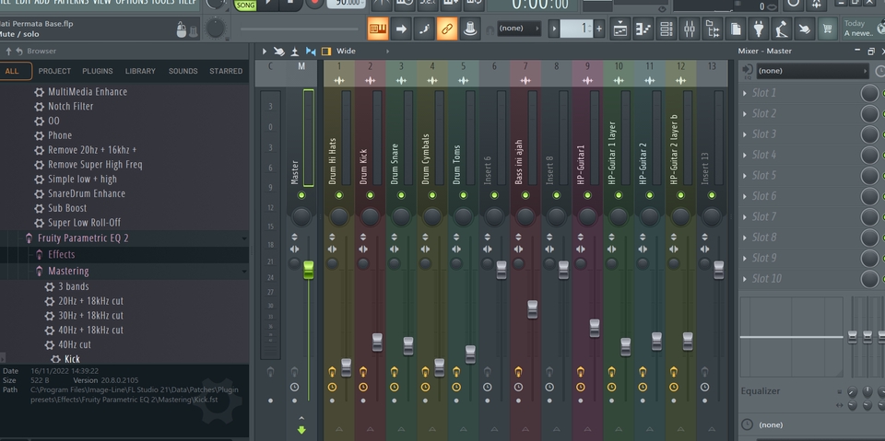Mute the Drum Hi Hats track

[x=339, y=195]
